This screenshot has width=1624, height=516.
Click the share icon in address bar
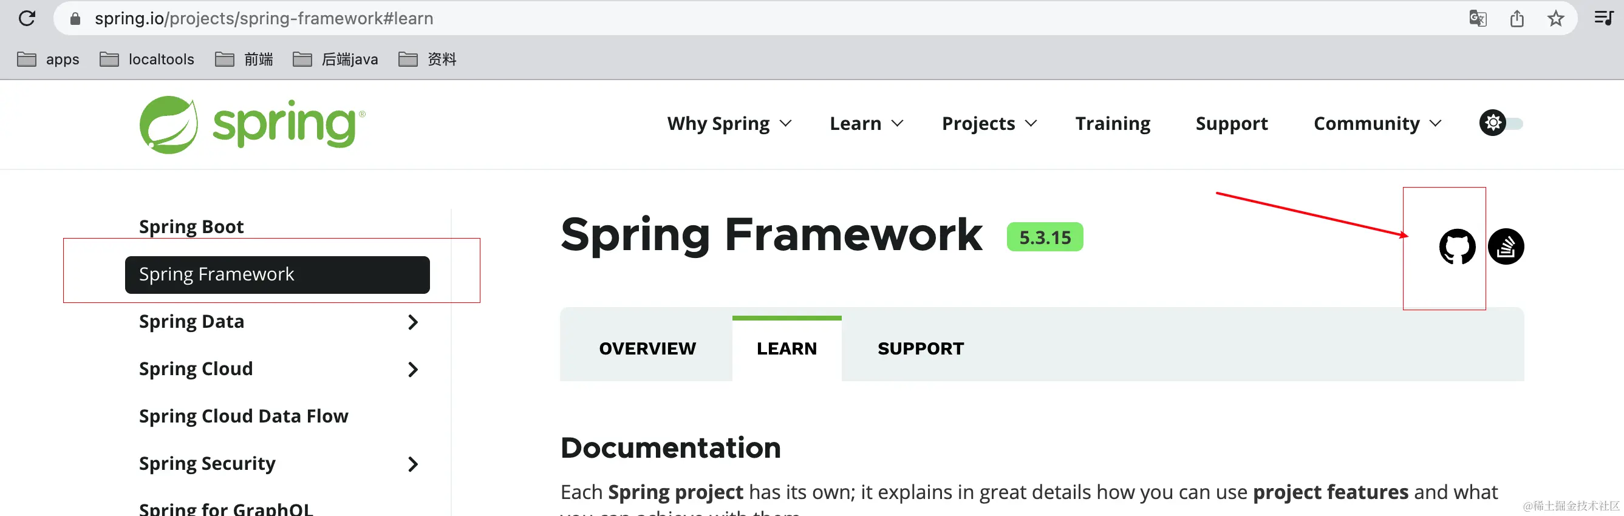click(x=1517, y=18)
